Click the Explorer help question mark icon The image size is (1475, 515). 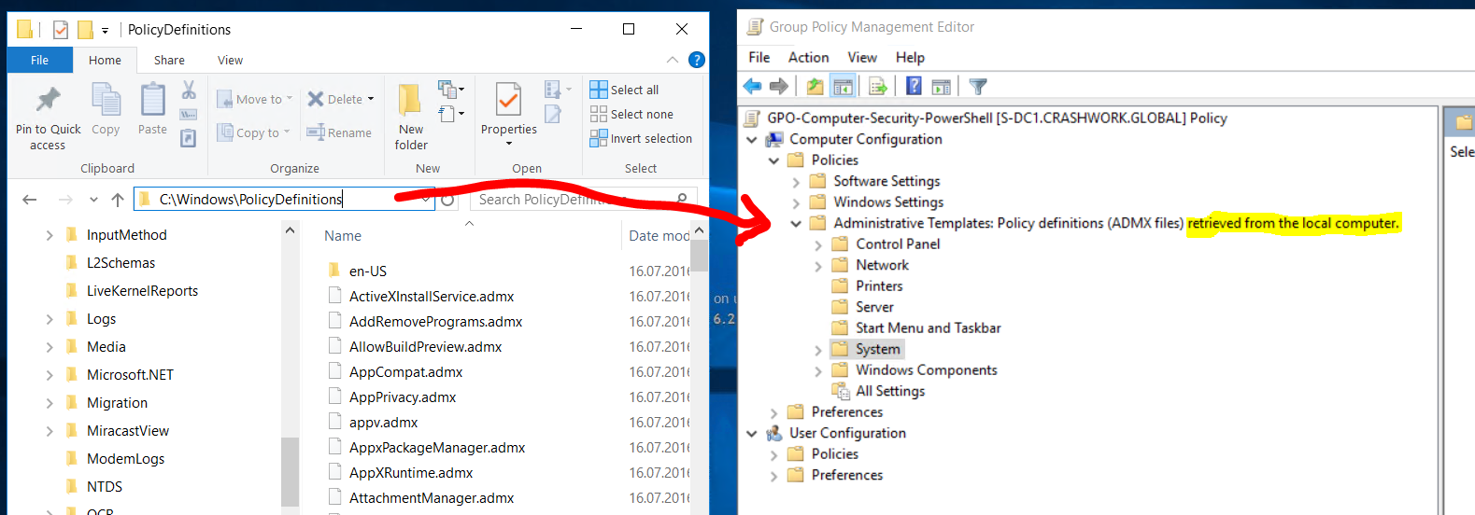point(696,60)
